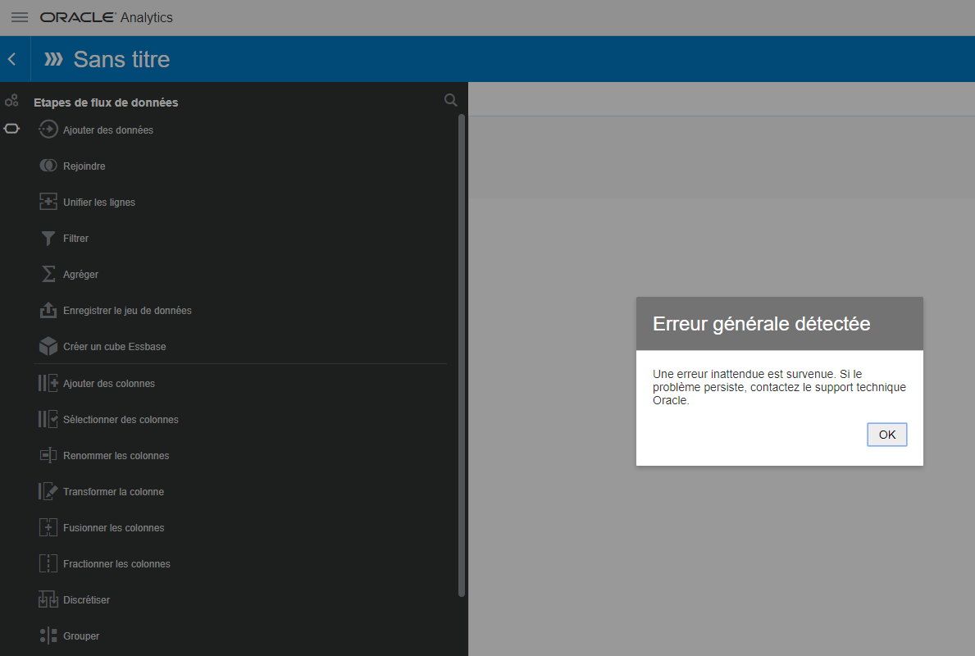
Task: Select Unifier les lignes step label
Action: tap(99, 202)
